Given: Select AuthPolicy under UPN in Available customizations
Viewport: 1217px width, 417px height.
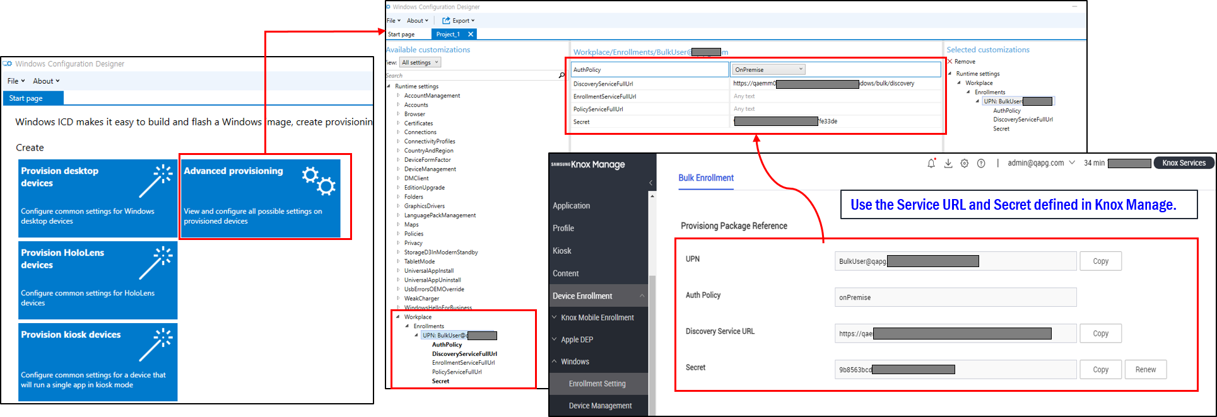Looking at the screenshot, I should pos(447,345).
